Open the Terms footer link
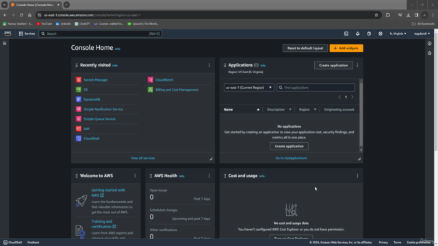Screen dimensions: 438x246 (x=397, y=243)
